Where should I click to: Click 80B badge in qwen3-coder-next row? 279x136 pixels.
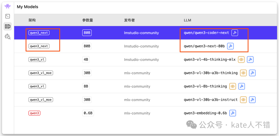[87, 33]
